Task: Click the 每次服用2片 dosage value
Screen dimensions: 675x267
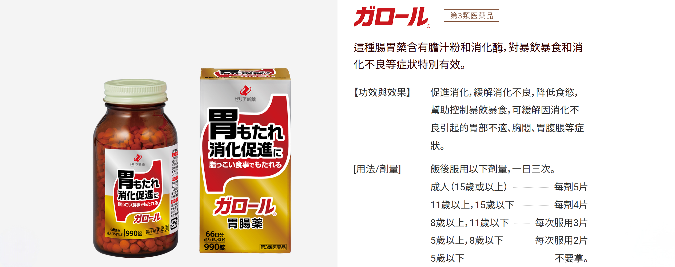Action: point(561,241)
